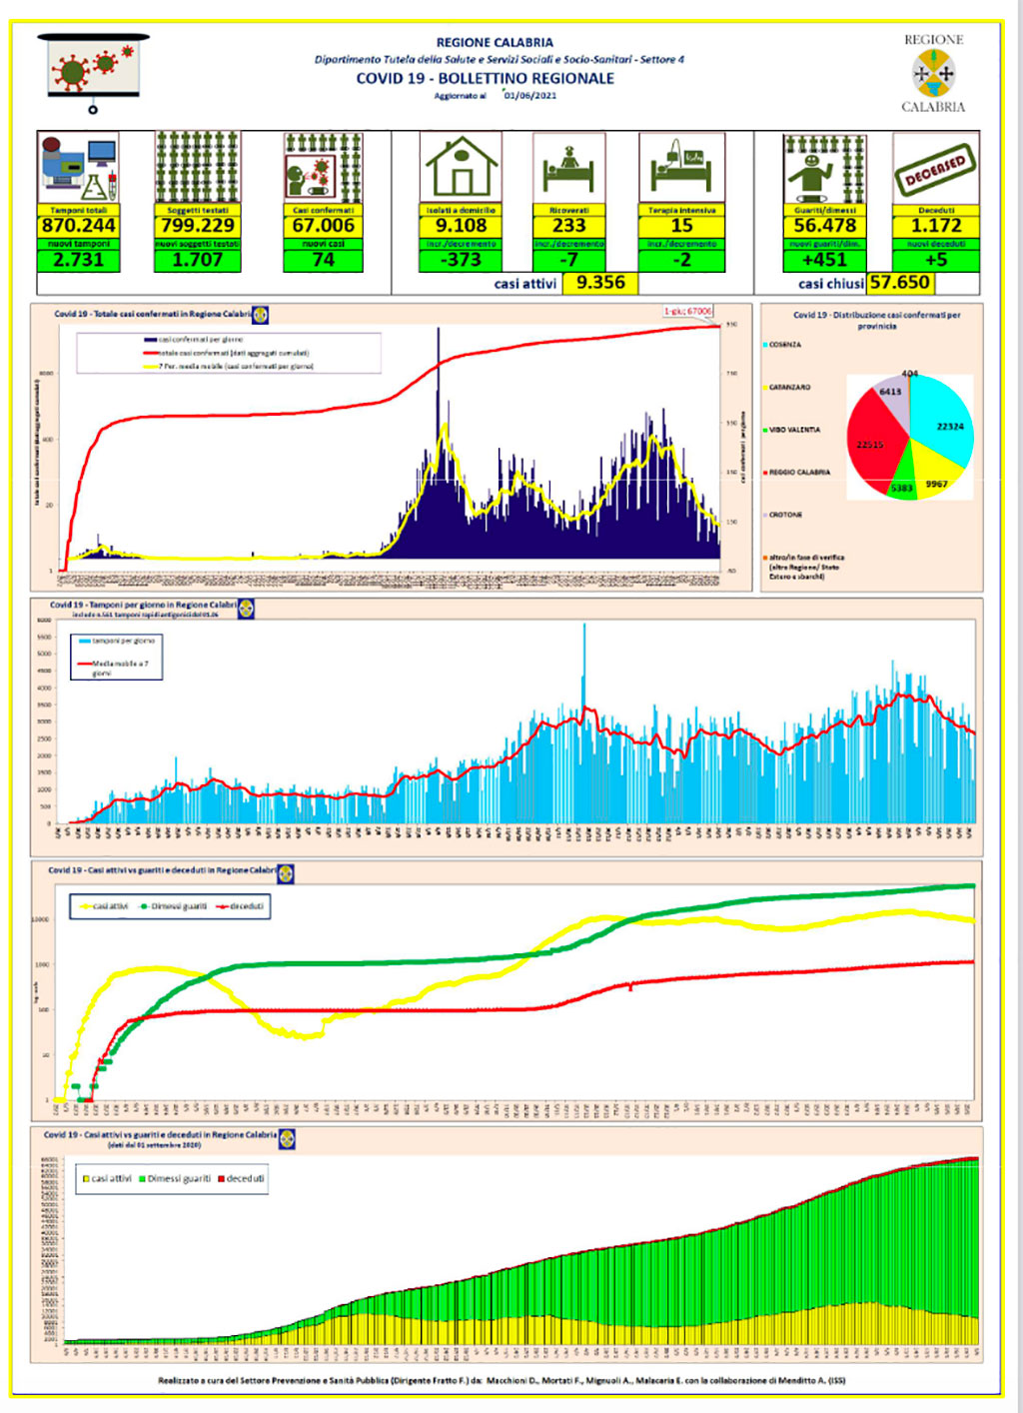
Task: Click the DECEASED stamp icon
Action: pos(936,168)
